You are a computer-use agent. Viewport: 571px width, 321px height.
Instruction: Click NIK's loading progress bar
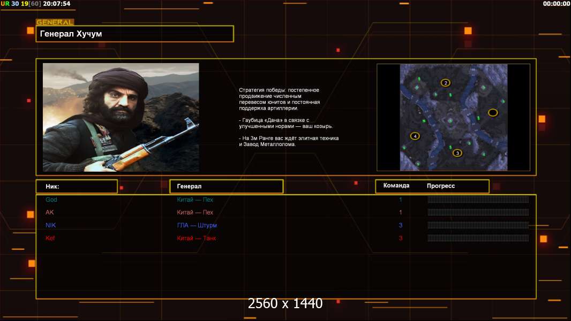point(478,225)
